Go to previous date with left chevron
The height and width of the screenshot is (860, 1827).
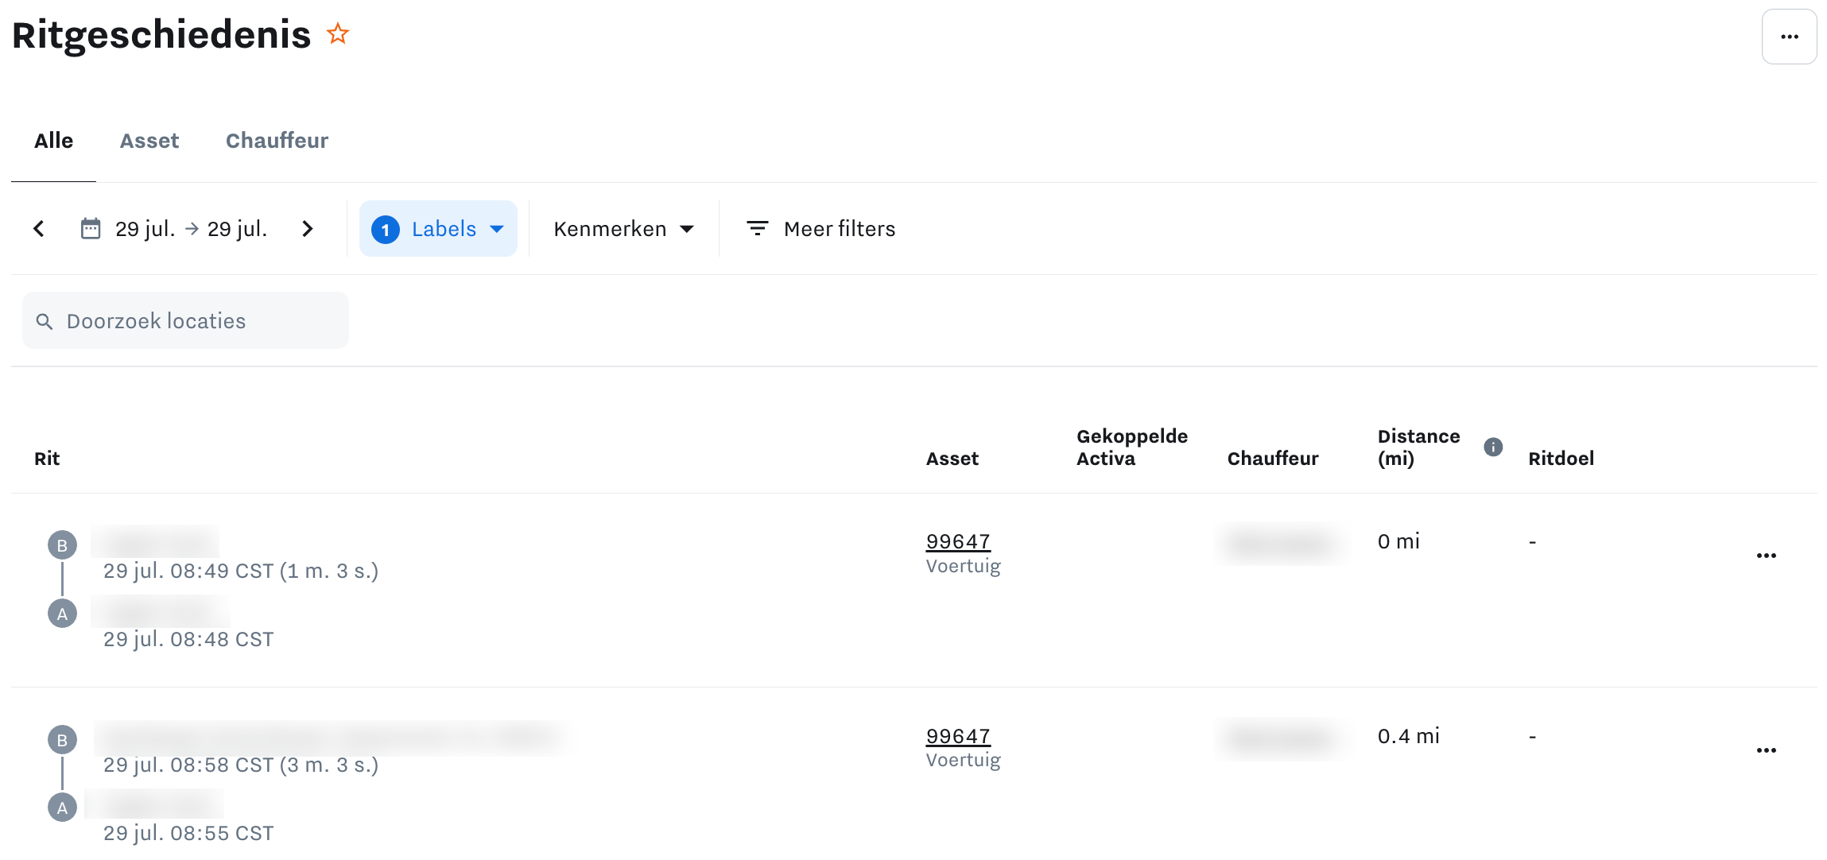tap(39, 229)
